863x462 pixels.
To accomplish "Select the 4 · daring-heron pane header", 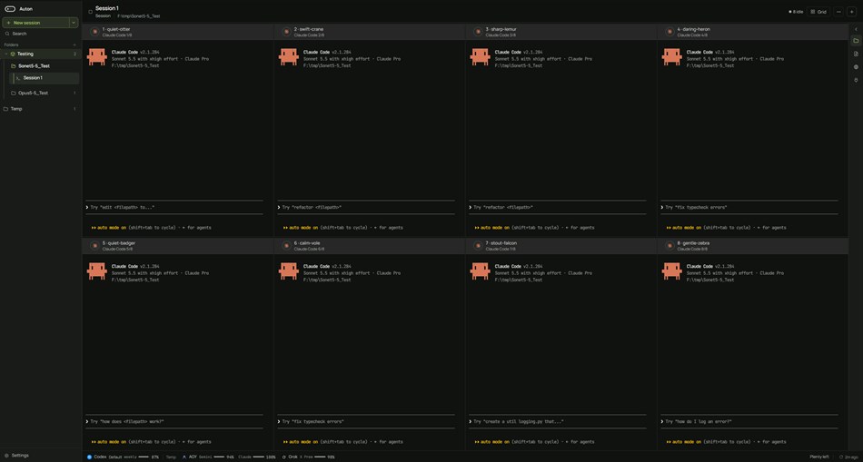I will [752, 32].
